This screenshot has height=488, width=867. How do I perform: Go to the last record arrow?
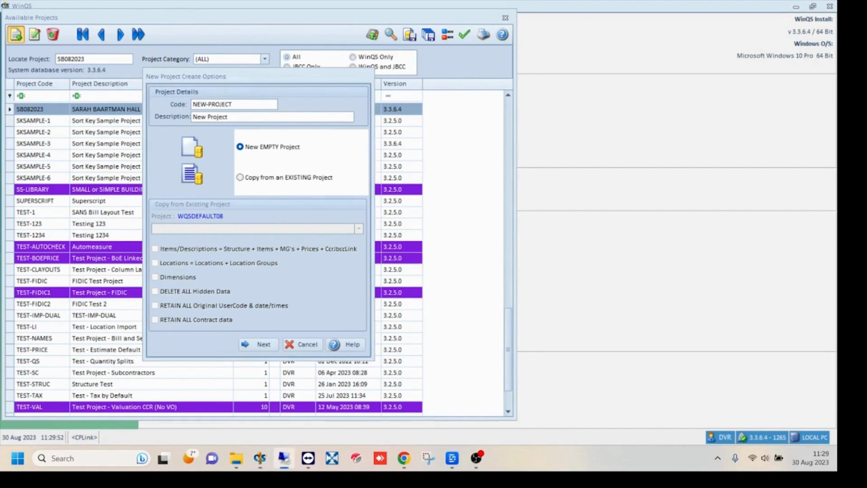138,35
